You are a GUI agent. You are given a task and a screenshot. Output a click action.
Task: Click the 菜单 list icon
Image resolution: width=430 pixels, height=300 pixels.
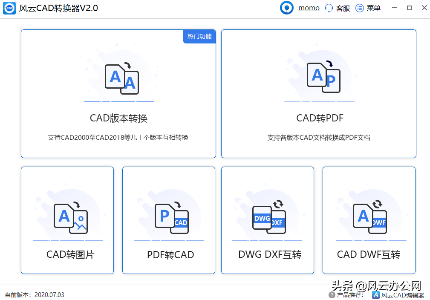pos(360,8)
